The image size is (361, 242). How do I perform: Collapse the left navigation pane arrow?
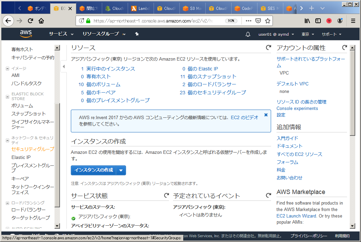pyautogui.click(x=64, y=66)
